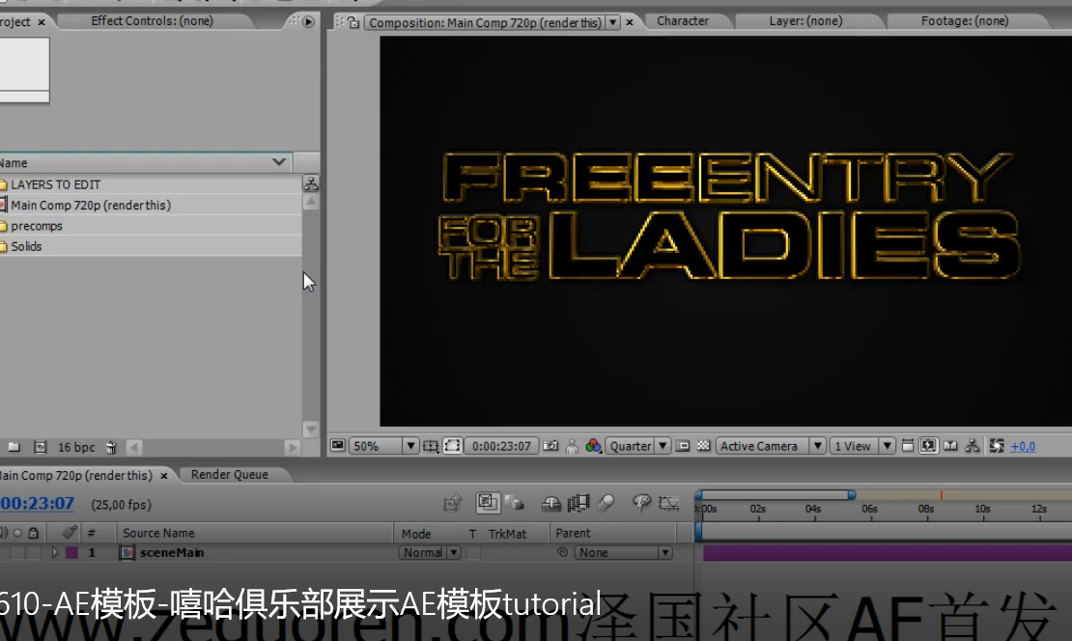Switch to Character panel tab
Viewport: 1072px width, 641px height.
[x=682, y=21]
